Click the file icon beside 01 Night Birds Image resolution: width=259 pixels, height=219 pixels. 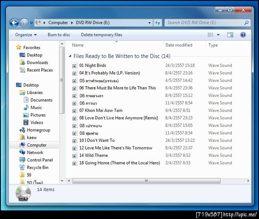tap(75, 66)
